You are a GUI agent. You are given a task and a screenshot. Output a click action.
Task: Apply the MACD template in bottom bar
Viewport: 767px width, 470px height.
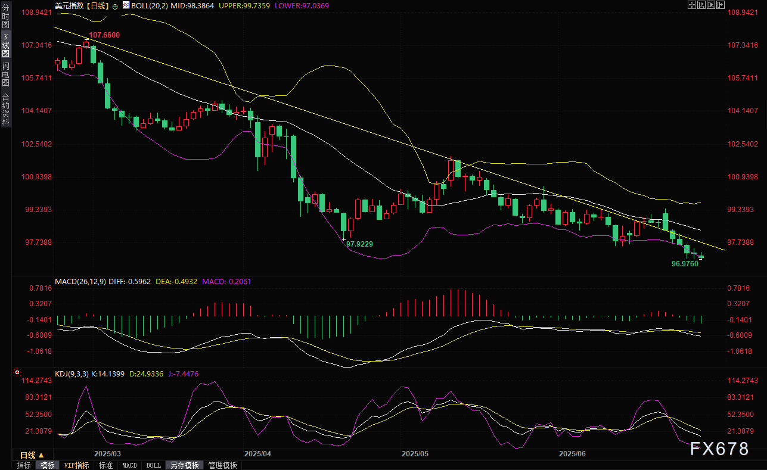click(129, 465)
